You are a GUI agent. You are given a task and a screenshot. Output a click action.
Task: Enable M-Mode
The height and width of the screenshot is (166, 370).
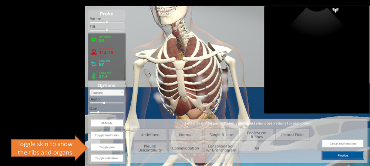(x=107, y=123)
